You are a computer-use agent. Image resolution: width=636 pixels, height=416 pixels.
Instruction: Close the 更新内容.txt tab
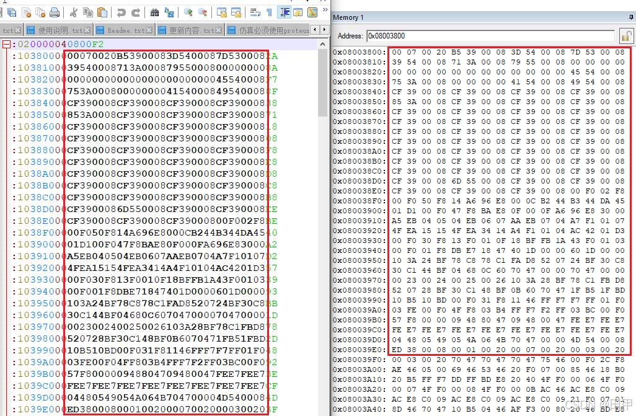219,30
